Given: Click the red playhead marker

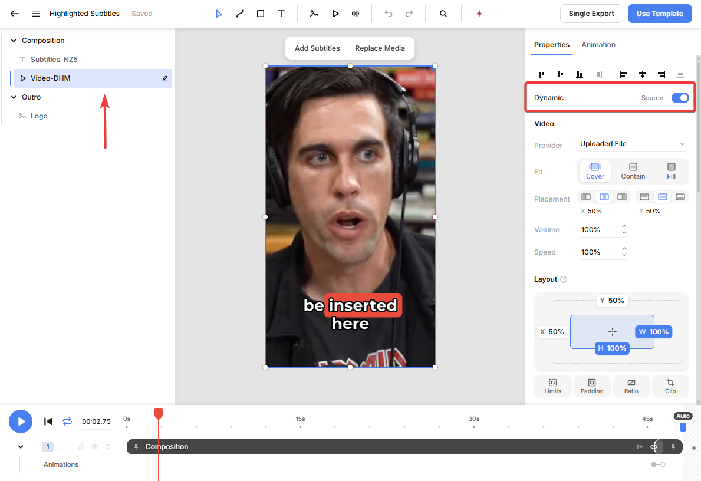Looking at the screenshot, I should tap(158, 413).
